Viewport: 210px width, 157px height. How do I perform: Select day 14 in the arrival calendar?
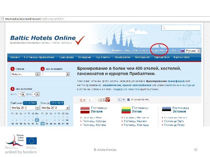click(x=21, y=124)
